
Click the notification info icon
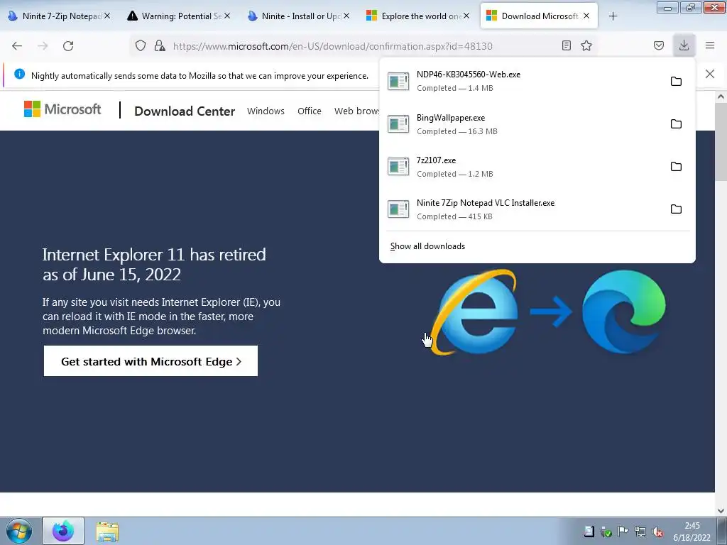click(19, 74)
